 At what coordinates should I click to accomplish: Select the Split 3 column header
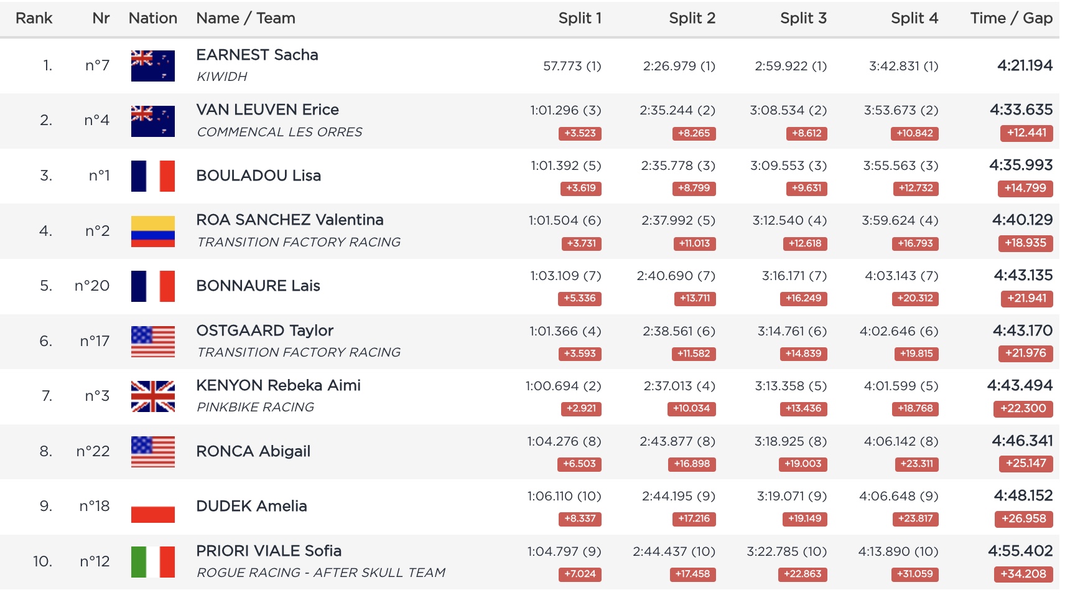[x=802, y=18]
